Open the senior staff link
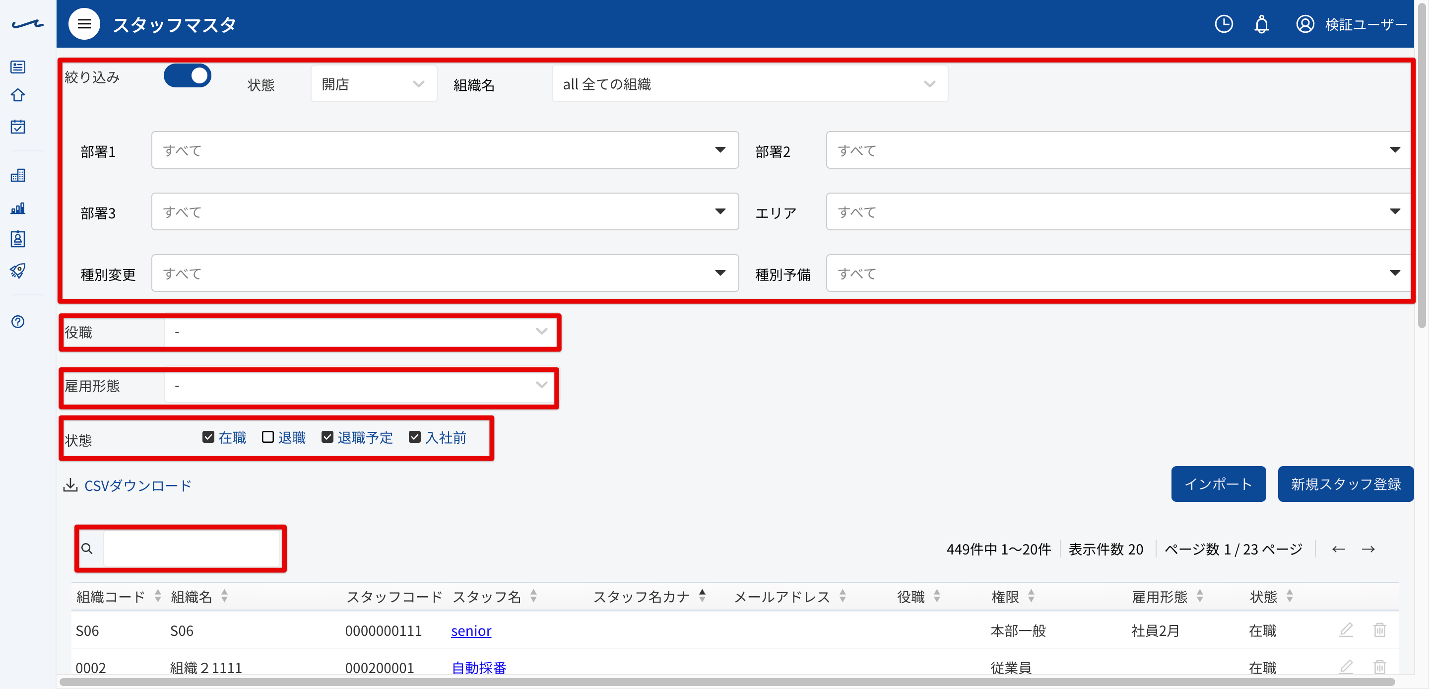The image size is (1429, 689). tap(471, 631)
